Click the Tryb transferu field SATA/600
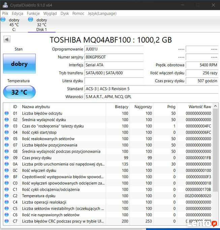Viewport: 220px width, 230px height. coord(114,73)
